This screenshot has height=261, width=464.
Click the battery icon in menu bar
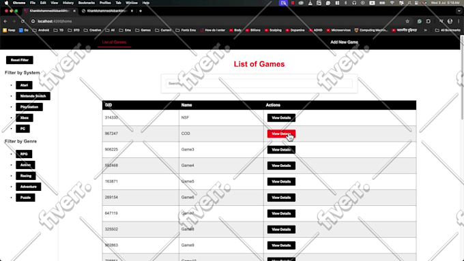coord(382,3)
